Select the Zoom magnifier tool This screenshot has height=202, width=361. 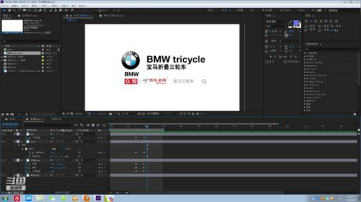point(14,10)
